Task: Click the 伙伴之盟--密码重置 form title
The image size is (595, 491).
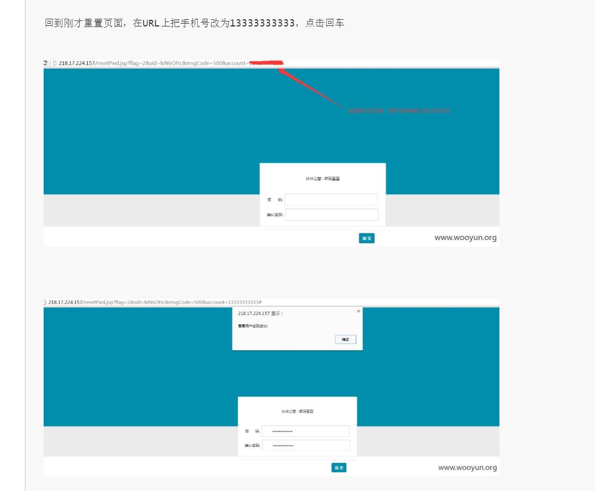Action: (x=323, y=179)
